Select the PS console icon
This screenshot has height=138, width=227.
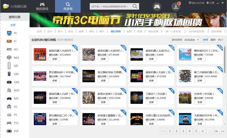click(x=9, y=115)
